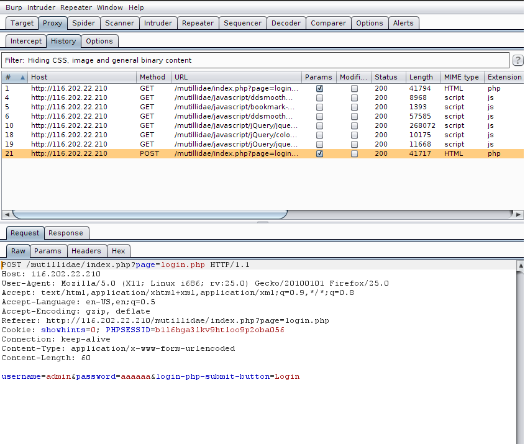This screenshot has height=444, width=525.
Task: Sort by the Length column header
Action: 423,77
